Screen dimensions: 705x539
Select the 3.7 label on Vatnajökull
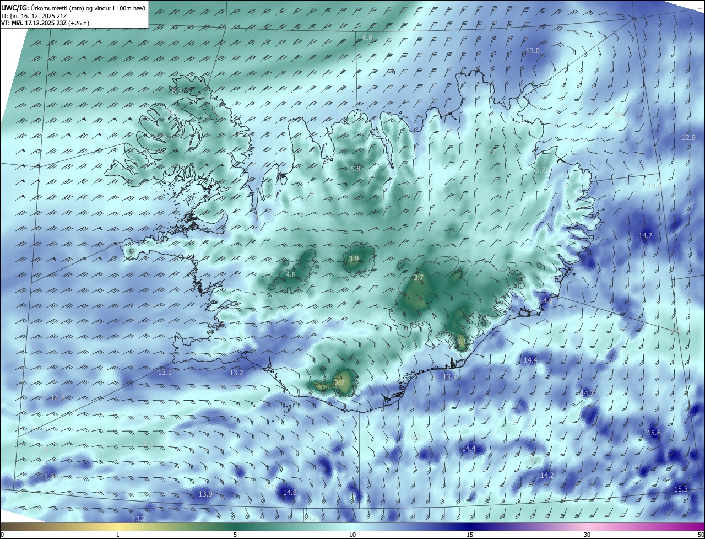[x=419, y=277]
